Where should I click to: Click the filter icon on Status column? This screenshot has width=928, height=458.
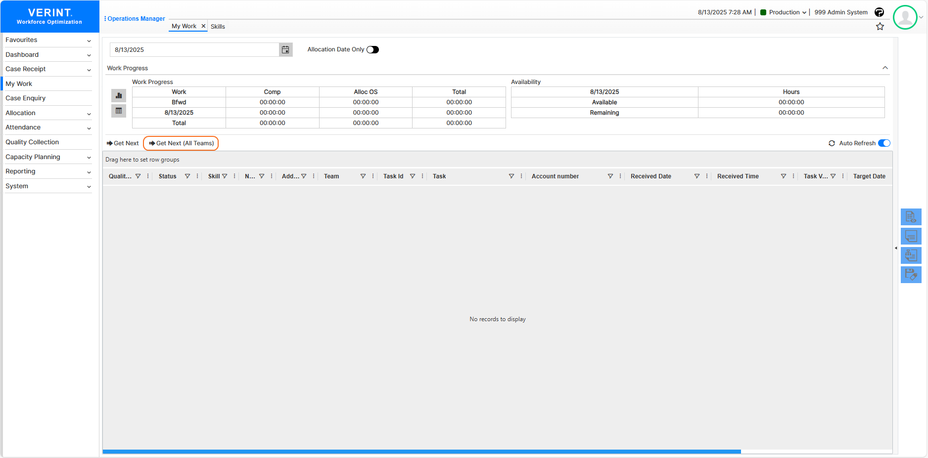(x=187, y=176)
